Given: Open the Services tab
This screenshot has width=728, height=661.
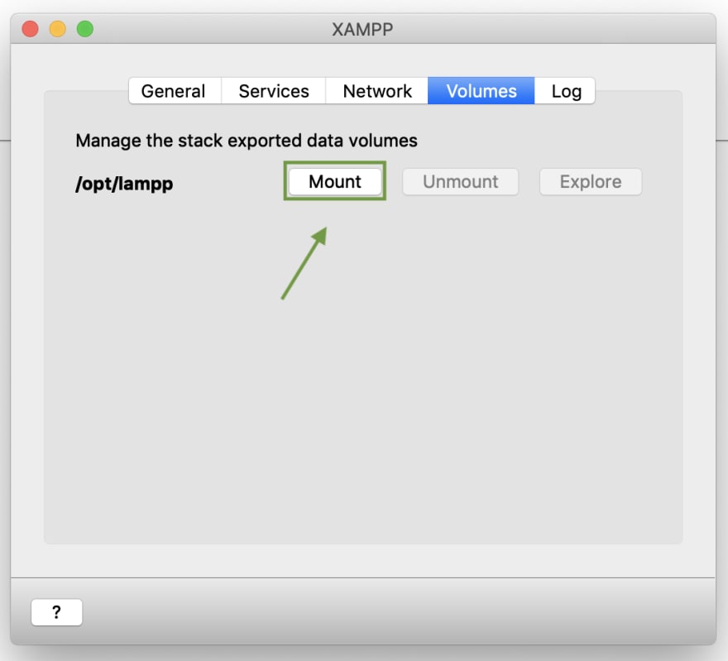Looking at the screenshot, I should pyautogui.click(x=274, y=91).
